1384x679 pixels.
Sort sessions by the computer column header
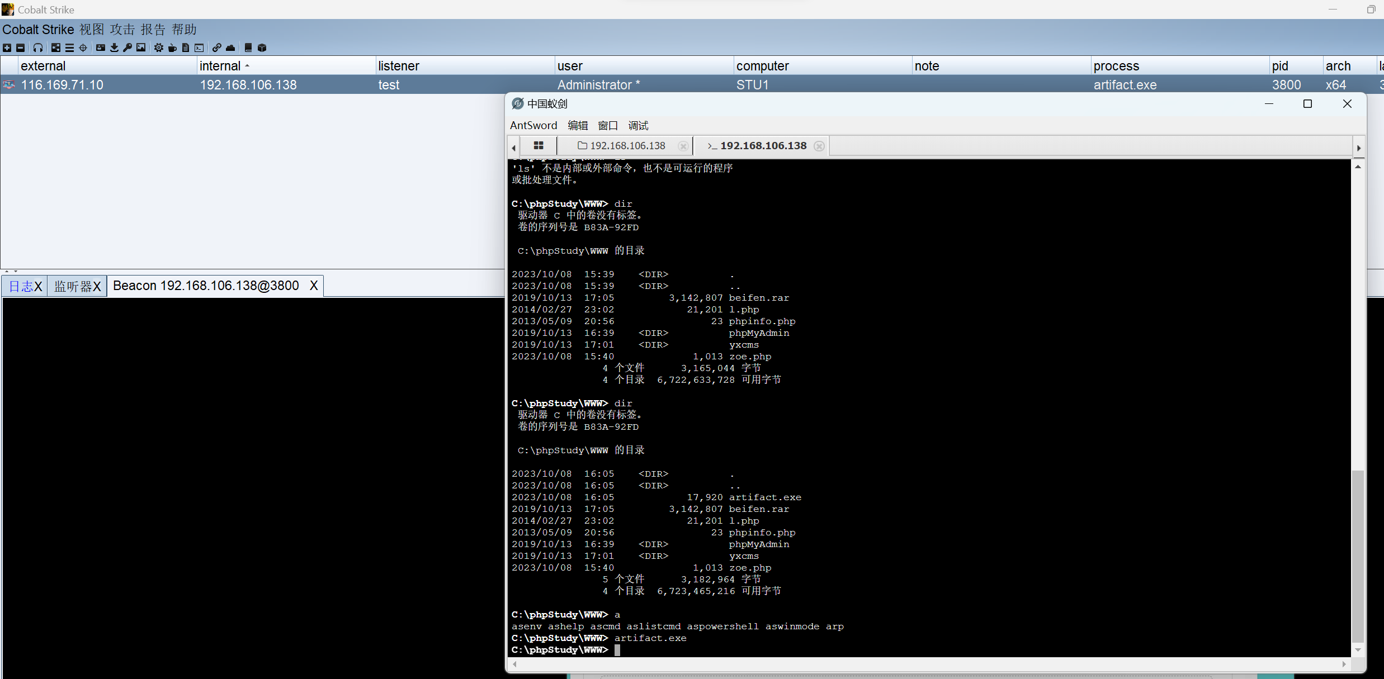point(823,66)
